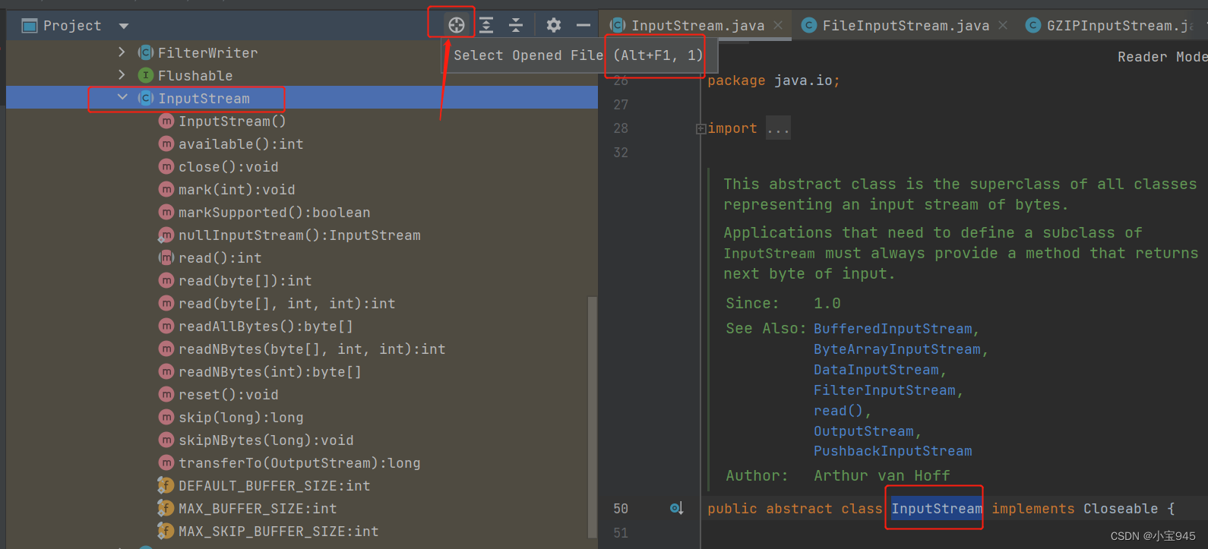1208x549 pixels.
Task: Click the project tree vertical scrollbar
Action: [x=593, y=416]
